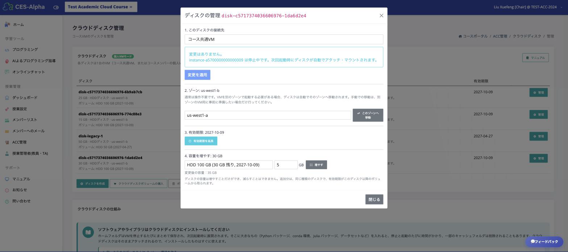Click the move icon on このゾーンへ移動
Viewport: 568px width, 252px height.
click(x=359, y=113)
